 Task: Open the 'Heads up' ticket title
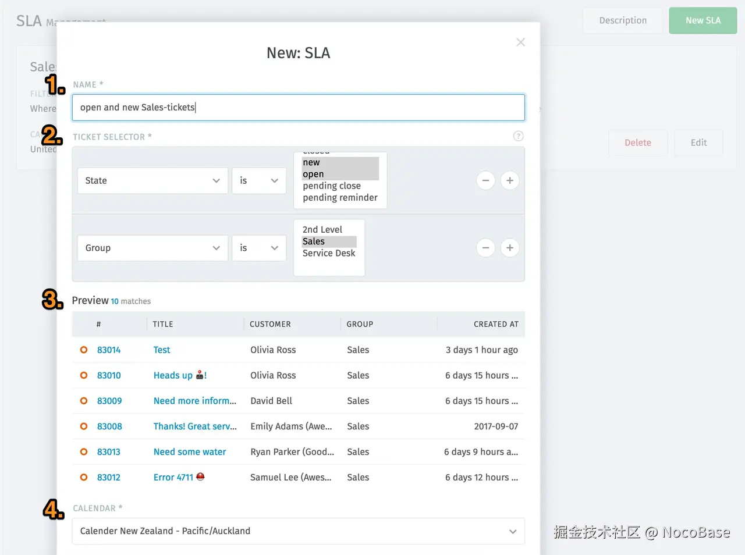[180, 375]
